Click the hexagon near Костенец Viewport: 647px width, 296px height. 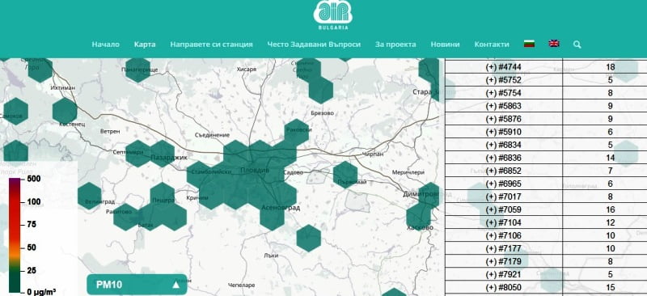tap(65, 111)
